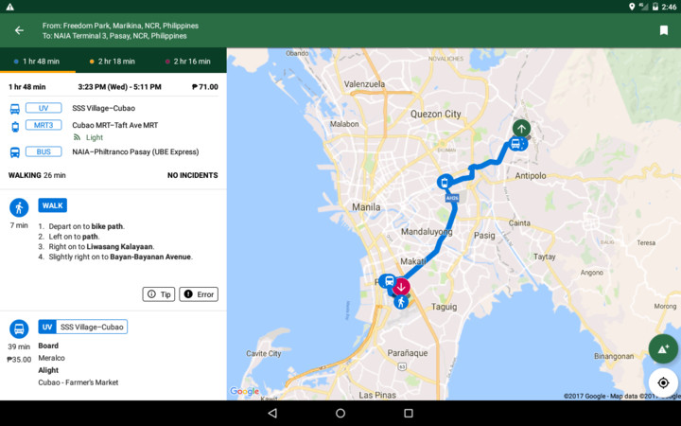Tap the green report incident floating button
This screenshot has width=681, height=426.
tap(663, 349)
